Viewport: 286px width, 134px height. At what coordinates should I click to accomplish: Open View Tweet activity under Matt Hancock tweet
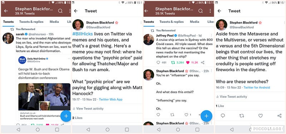pos(88,109)
